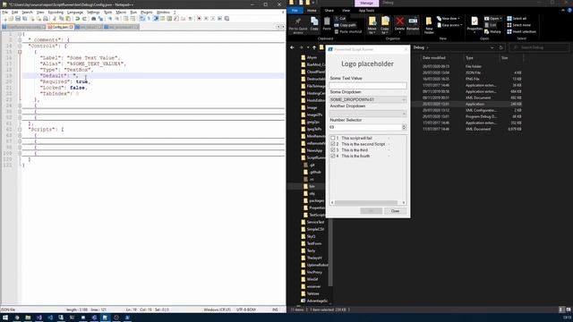Click the Manage contextual tab in Explorer
This screenshot has width=573, height=322.
[366, 3]
